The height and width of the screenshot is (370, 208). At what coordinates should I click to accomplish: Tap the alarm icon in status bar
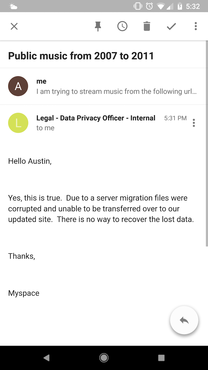point(149,6)
